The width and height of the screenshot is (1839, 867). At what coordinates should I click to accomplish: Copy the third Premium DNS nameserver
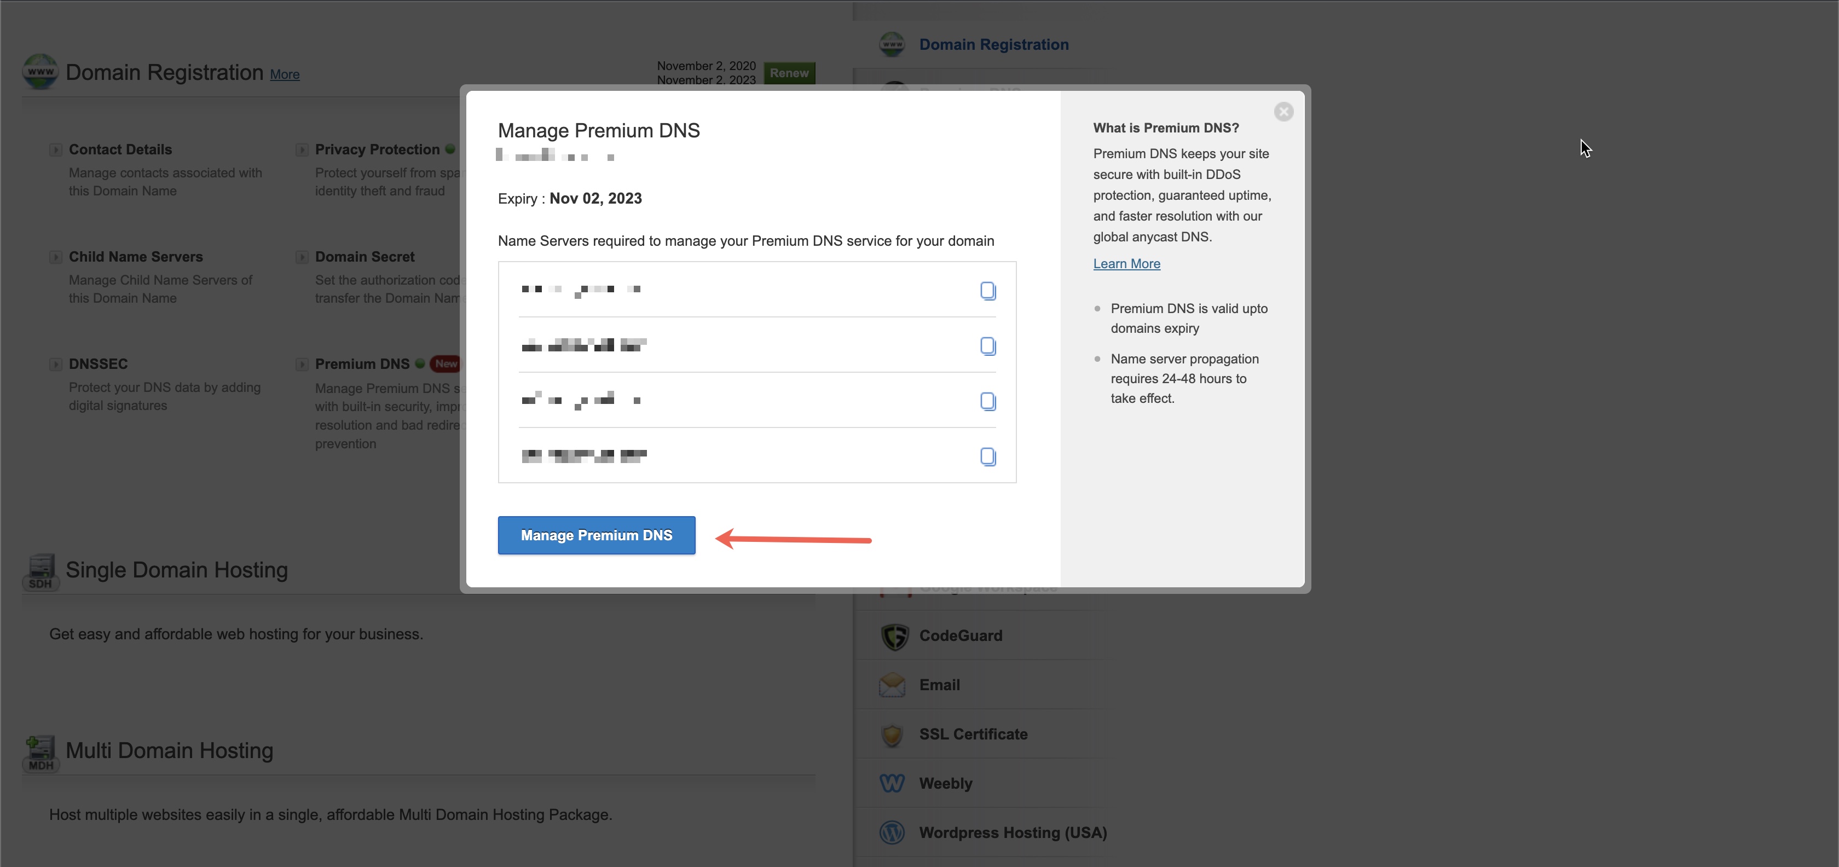(988, 401)
